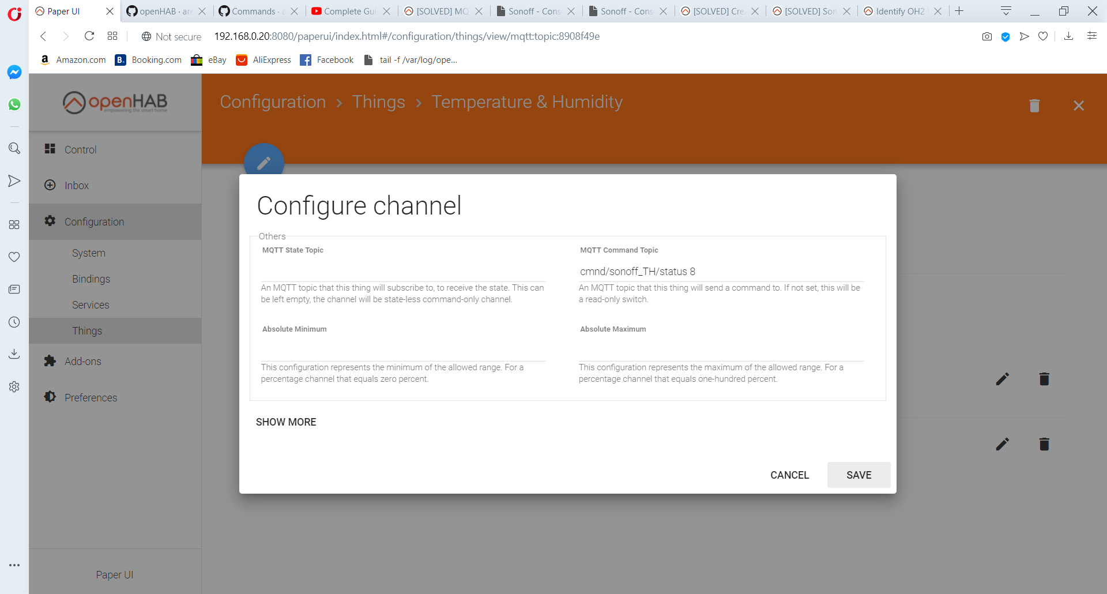Open Preferences in the openHAB sidebar
The height and width of the screenshot is (594, 1107).
[x=115, y=397]
